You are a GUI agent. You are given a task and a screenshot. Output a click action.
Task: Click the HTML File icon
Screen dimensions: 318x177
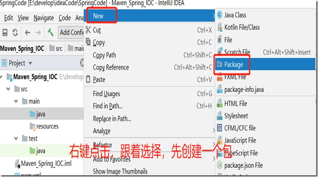[x=220, y=104]
